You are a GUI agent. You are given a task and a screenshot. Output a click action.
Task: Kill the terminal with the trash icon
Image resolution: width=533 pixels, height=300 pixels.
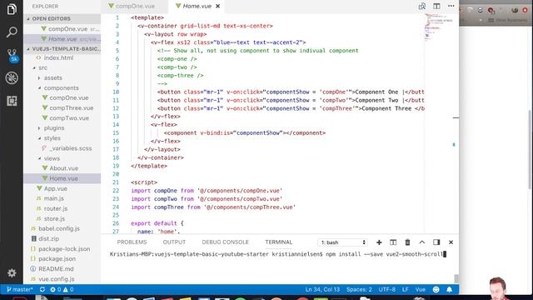(x=407, y=242)
